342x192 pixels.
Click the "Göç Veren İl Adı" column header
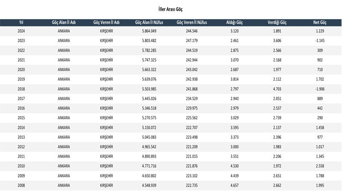(x=106, y=22)
